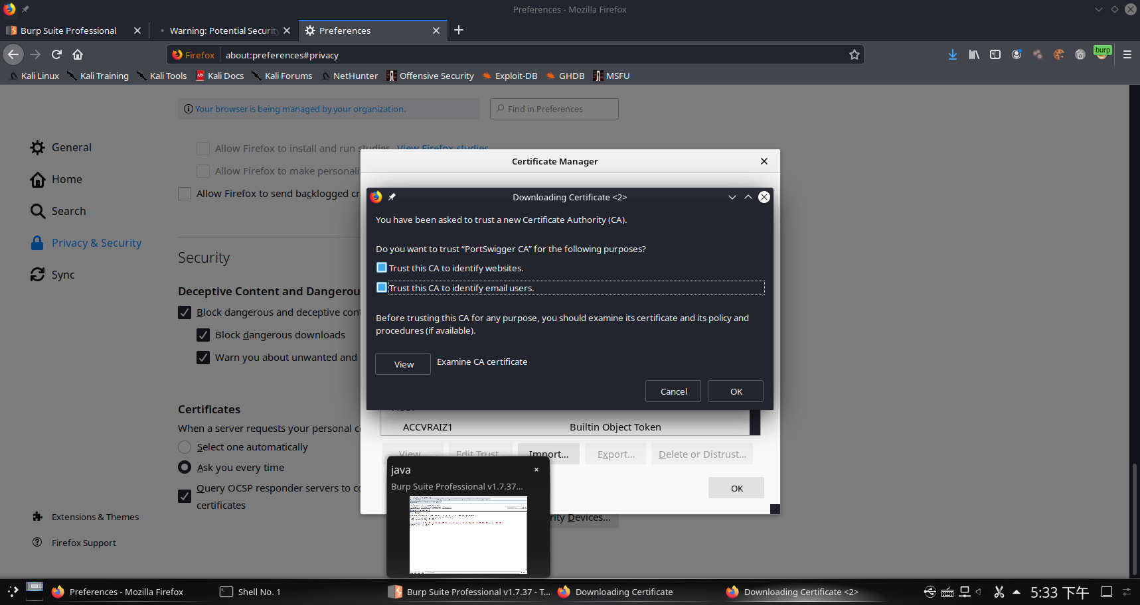Screen dimensions: 1140x605
Task: Open the clipboard scissors tray icon
Action: (999, 592)
